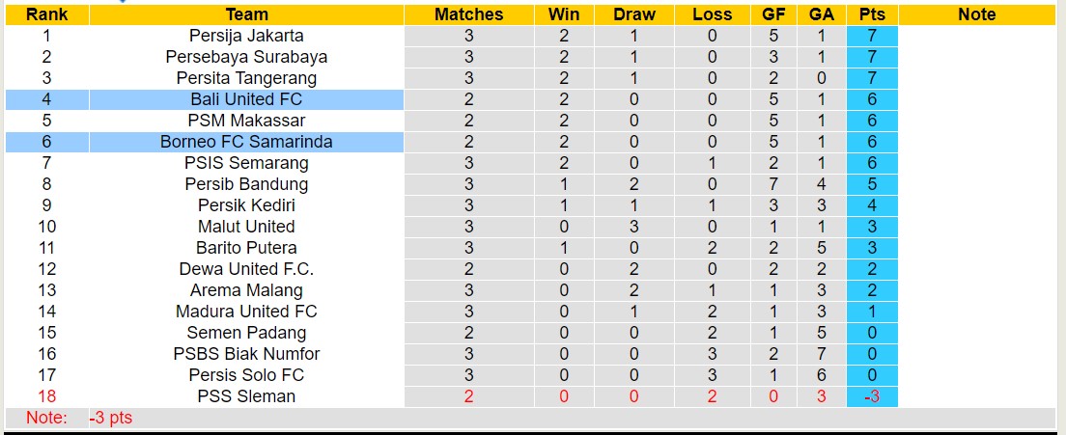
Task: Open the Persib Bandung team row
Action: tap(246, 184)
